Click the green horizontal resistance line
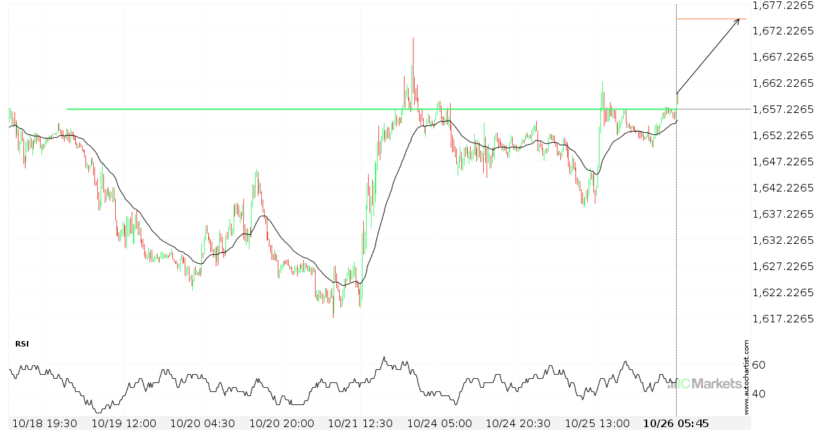 (x=371, y=109)
